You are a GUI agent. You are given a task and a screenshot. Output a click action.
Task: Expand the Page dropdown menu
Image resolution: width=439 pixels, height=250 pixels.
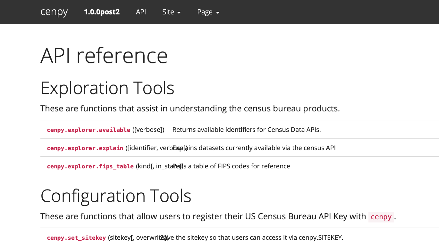208,12
